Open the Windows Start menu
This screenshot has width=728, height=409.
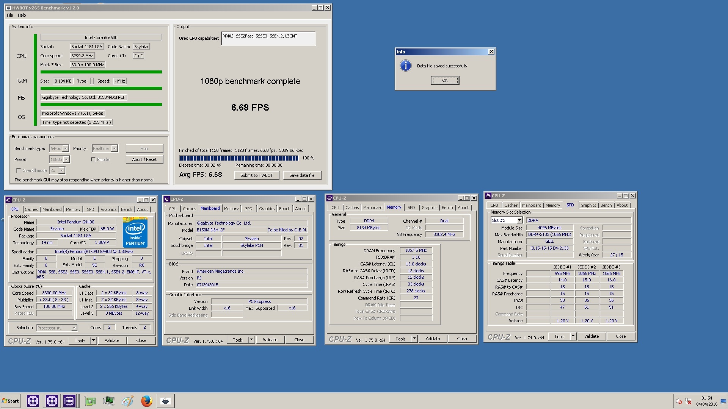point(10,401)
